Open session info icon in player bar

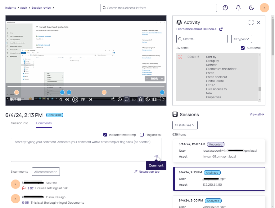[119, 99]
